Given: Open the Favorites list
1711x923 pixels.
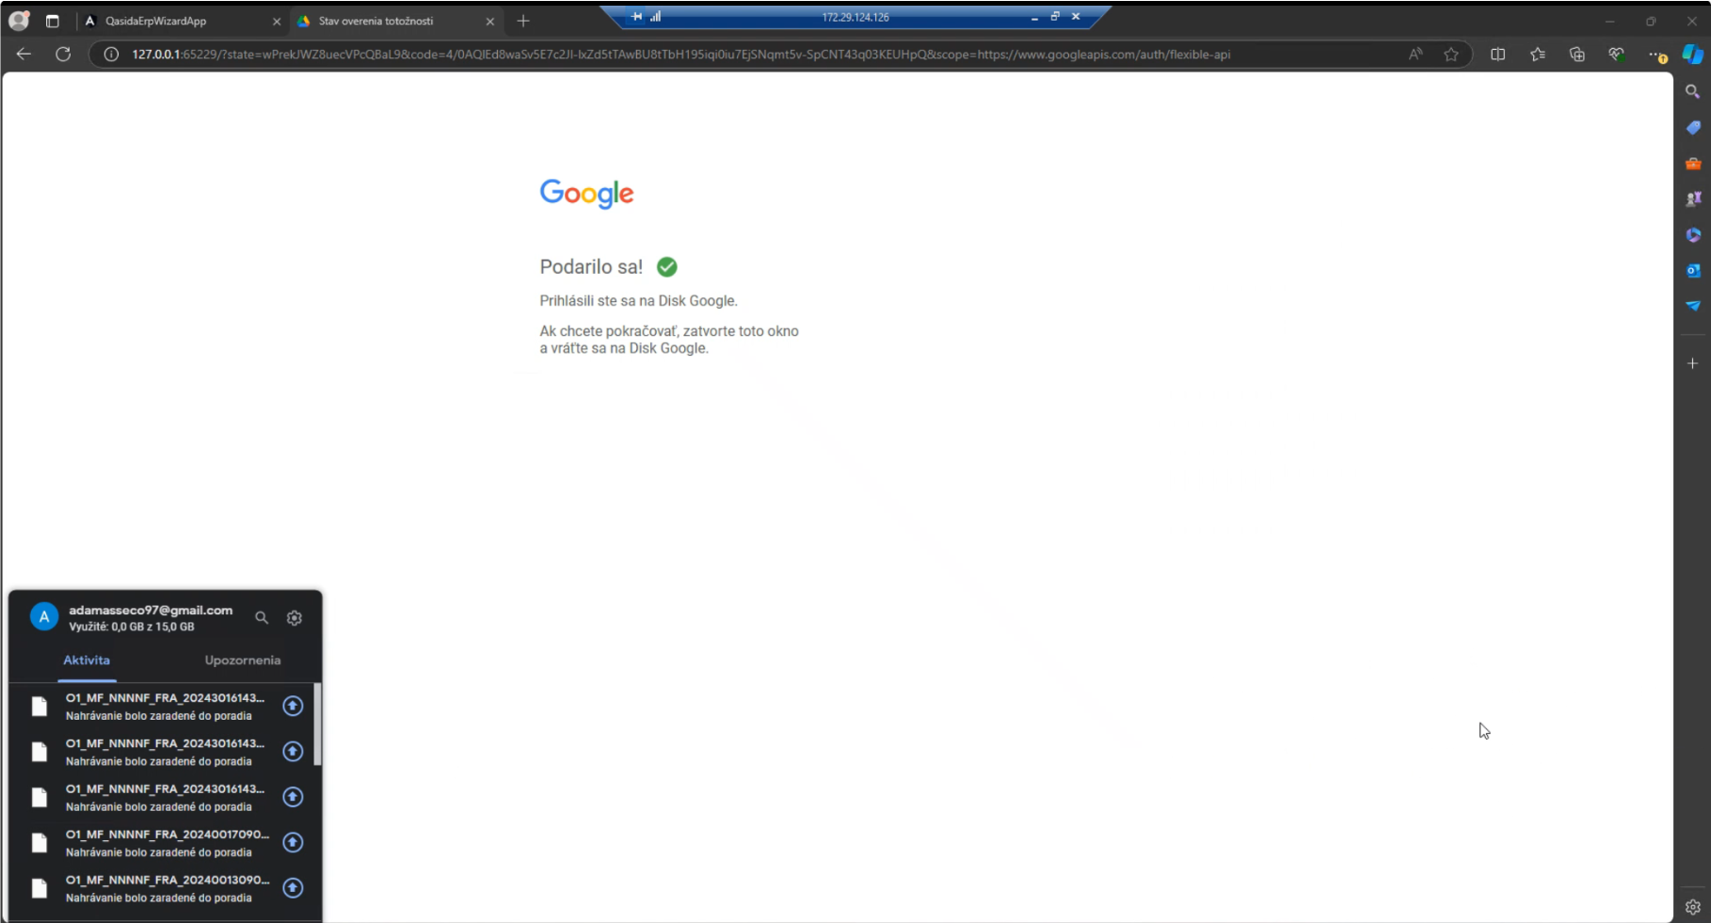Looking at the screenshot, I should pyautogui.click(x=1538, y=55).
